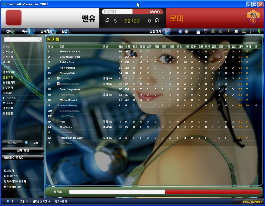265x206 pixels.
Task: Click the green substitution icon beside Ryan Giggs
Action: coord(58,78)
